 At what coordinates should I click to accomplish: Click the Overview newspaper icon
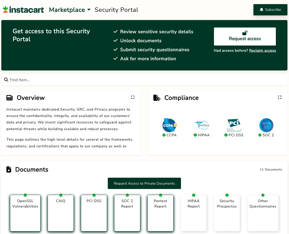pyautogui.click(x=10, y=98)
